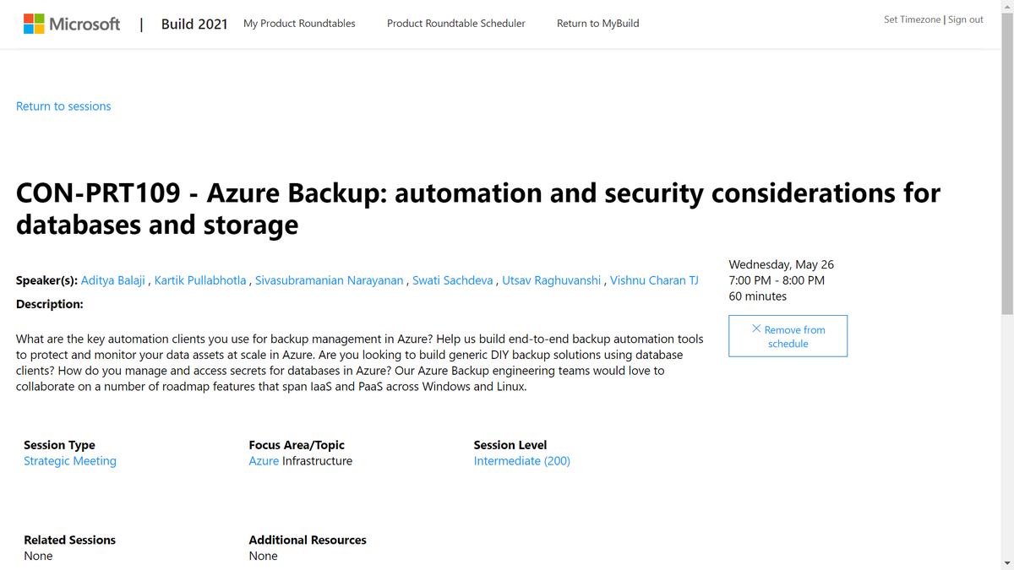Open speaker Vishnu Charan TJ profile

tap(654, 280)
